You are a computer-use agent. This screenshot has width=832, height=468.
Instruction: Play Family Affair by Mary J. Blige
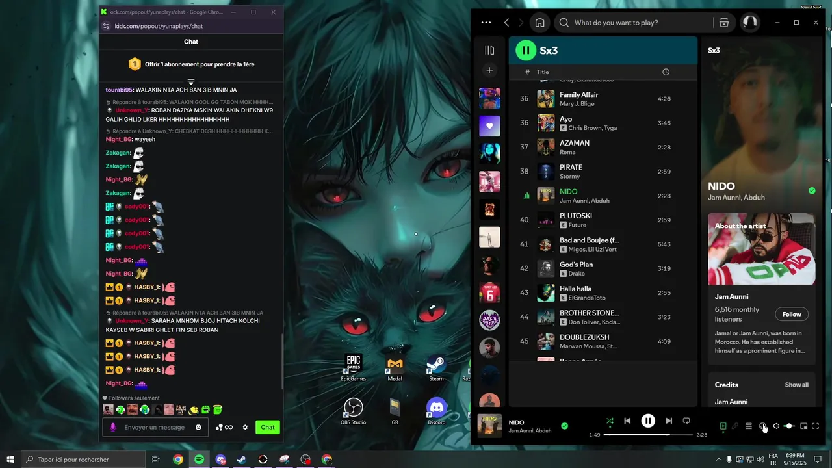point(603,99)
